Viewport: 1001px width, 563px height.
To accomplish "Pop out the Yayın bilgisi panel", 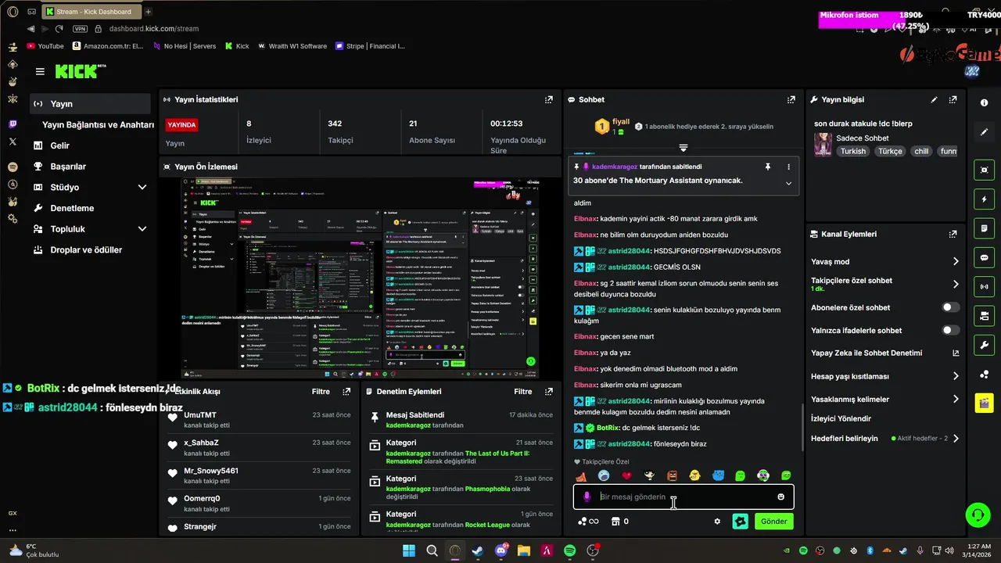I will pos(953,99).
